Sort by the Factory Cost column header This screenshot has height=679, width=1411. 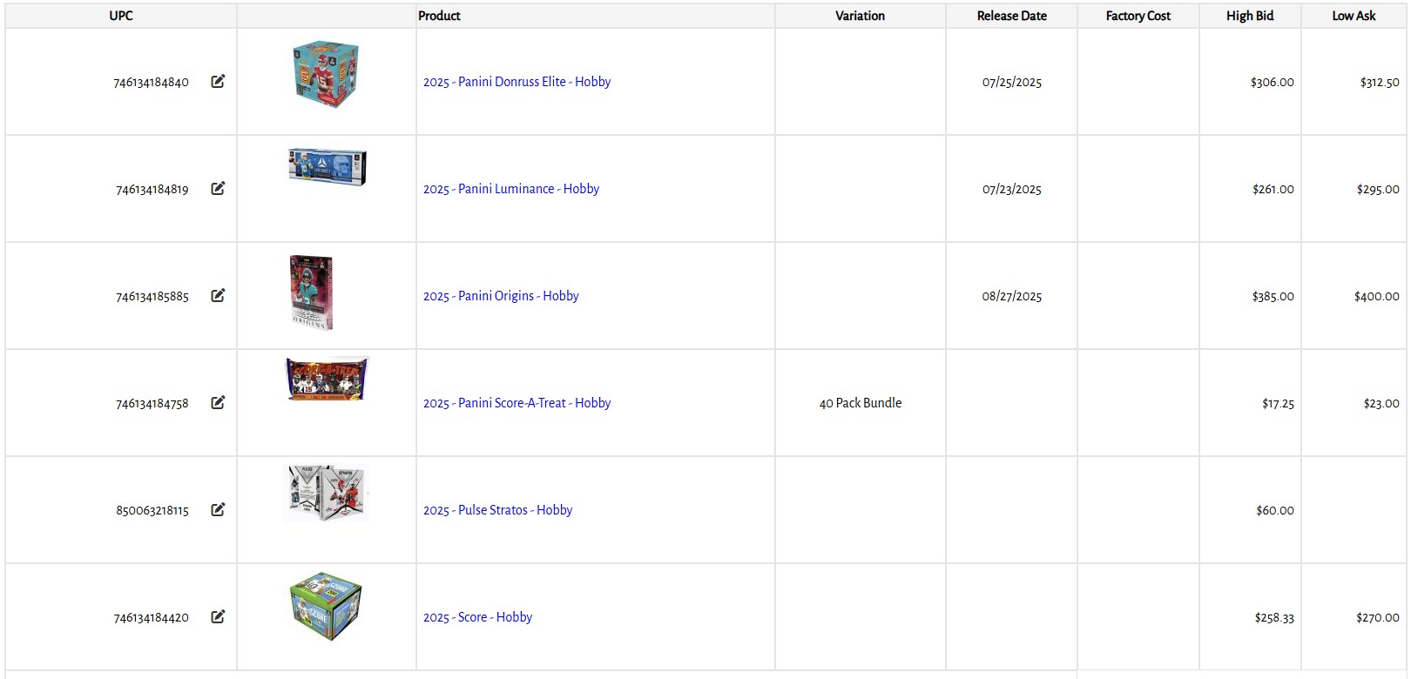point(1138,16)
